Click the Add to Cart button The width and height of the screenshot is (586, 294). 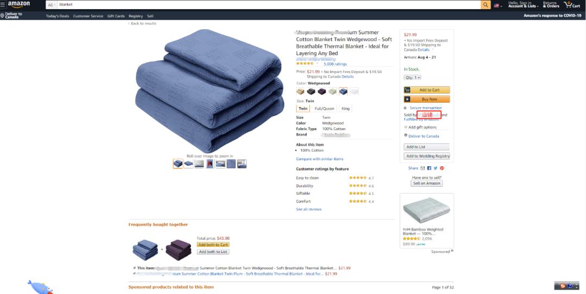pyautogui.click(x=427, y=90)
